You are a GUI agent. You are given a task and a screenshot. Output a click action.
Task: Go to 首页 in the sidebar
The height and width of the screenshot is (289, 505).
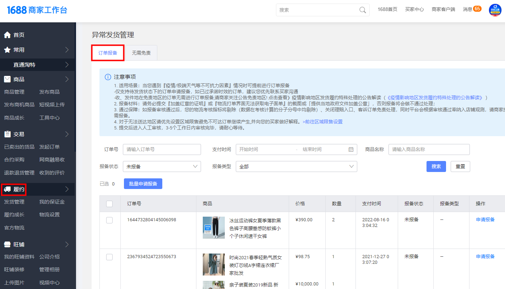pyautogui.click(x=19, y=35)
